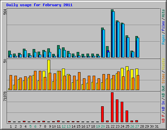Click the red kB bar for day 25
167x130 pixels.
pyautogui.click(x=127, y=116)
